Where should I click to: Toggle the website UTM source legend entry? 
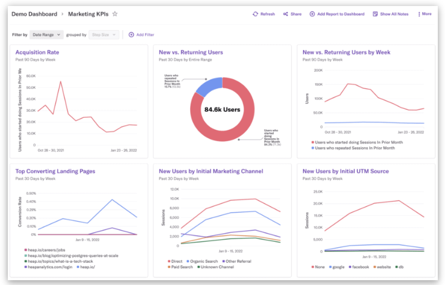(x=382, y=267)
